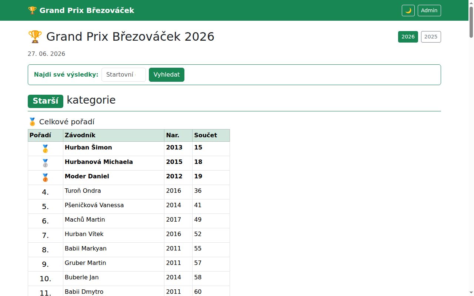474x296 pixels.
Task: Click the Najdi své výsledky label
Action: pyautogui.click(x=66, y=75)
